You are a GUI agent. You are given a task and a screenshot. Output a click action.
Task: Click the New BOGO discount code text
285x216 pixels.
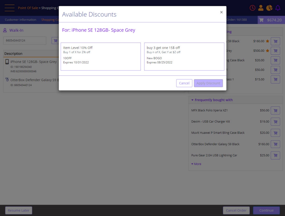154,58
